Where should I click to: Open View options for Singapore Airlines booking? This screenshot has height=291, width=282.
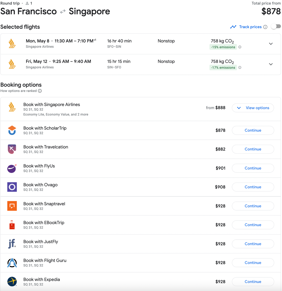(252, 108)
